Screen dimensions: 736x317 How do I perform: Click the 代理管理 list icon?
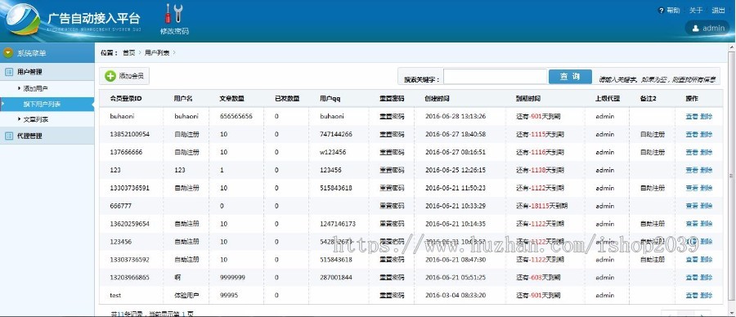[x=8, y=136]
